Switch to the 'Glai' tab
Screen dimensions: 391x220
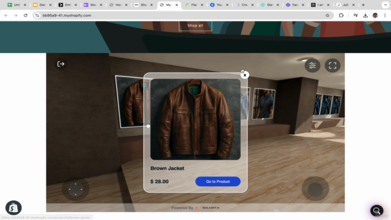click(269, 5)
